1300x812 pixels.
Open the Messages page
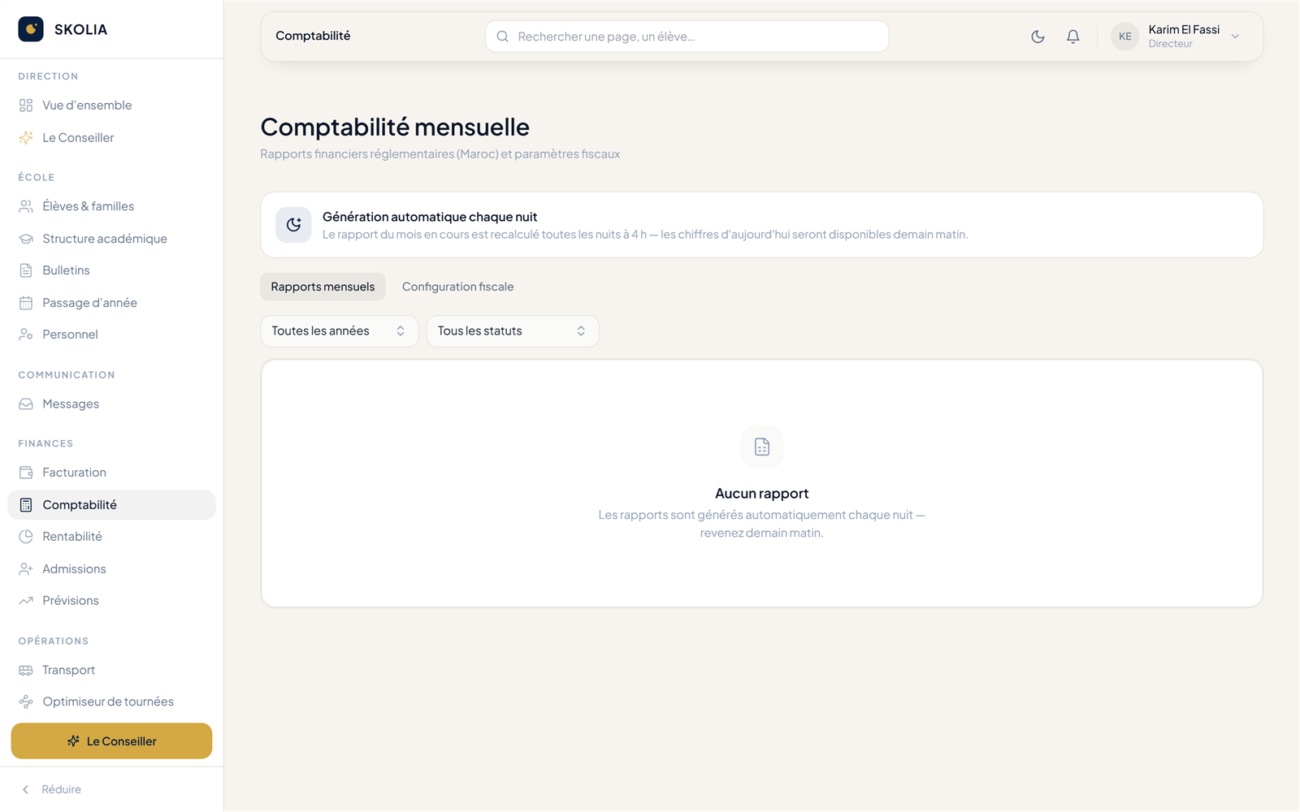pyautogui.click(x=111, y=404)
